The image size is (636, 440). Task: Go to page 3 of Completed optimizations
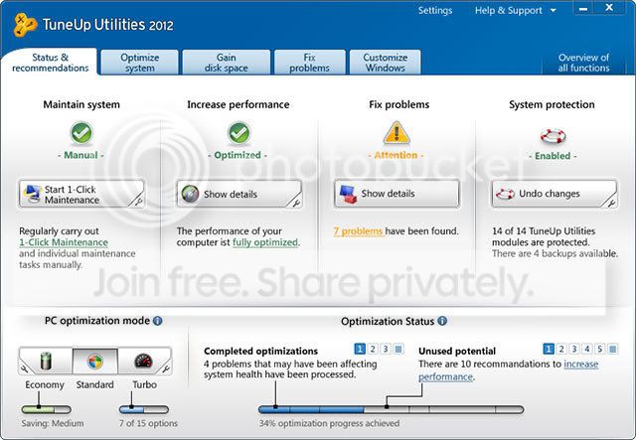[x=386, y=349]
